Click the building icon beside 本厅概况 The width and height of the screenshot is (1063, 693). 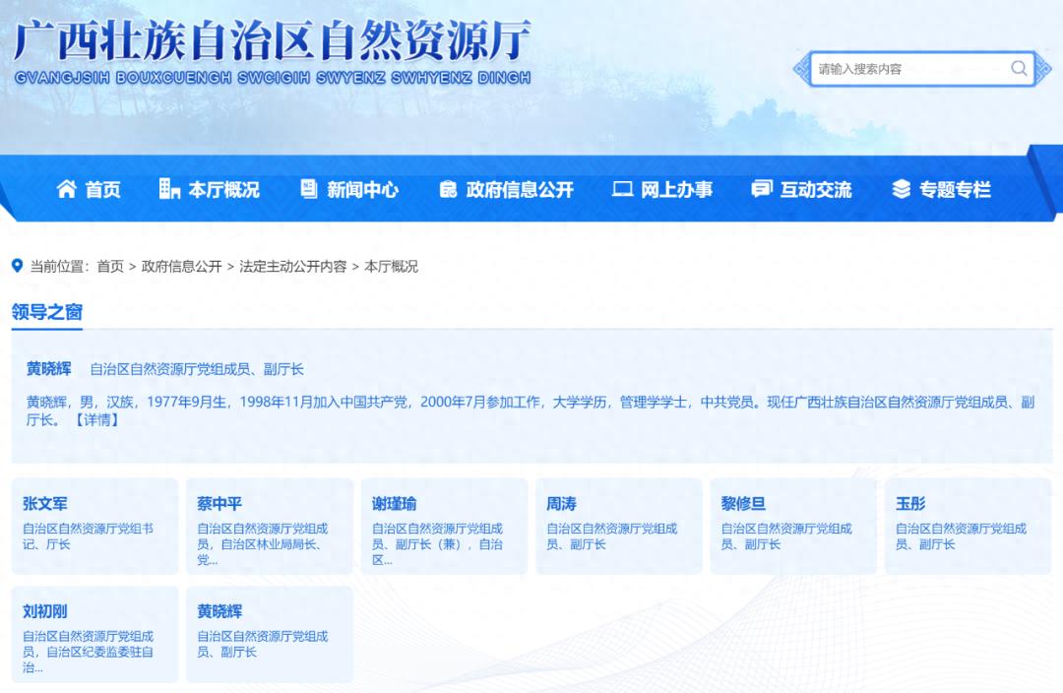169,189
